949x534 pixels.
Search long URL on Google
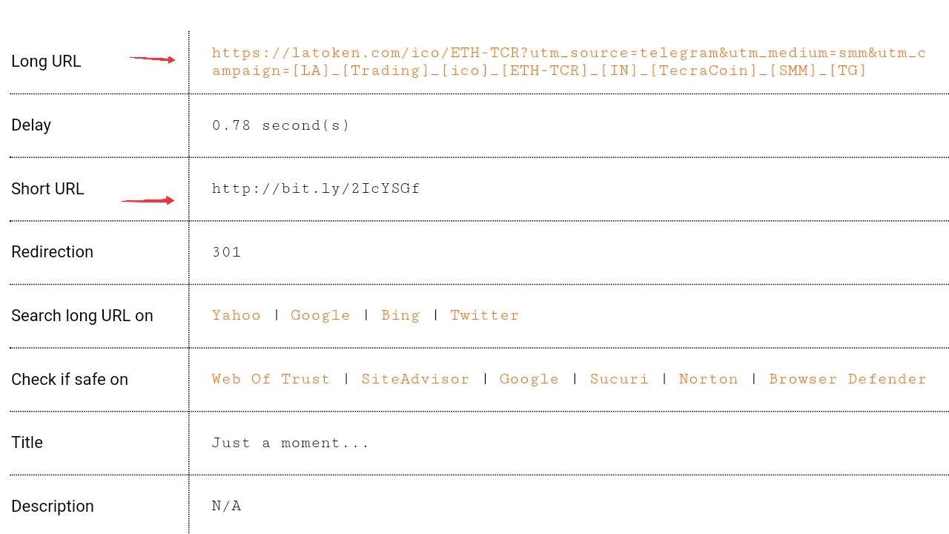[x=320, y=315]
